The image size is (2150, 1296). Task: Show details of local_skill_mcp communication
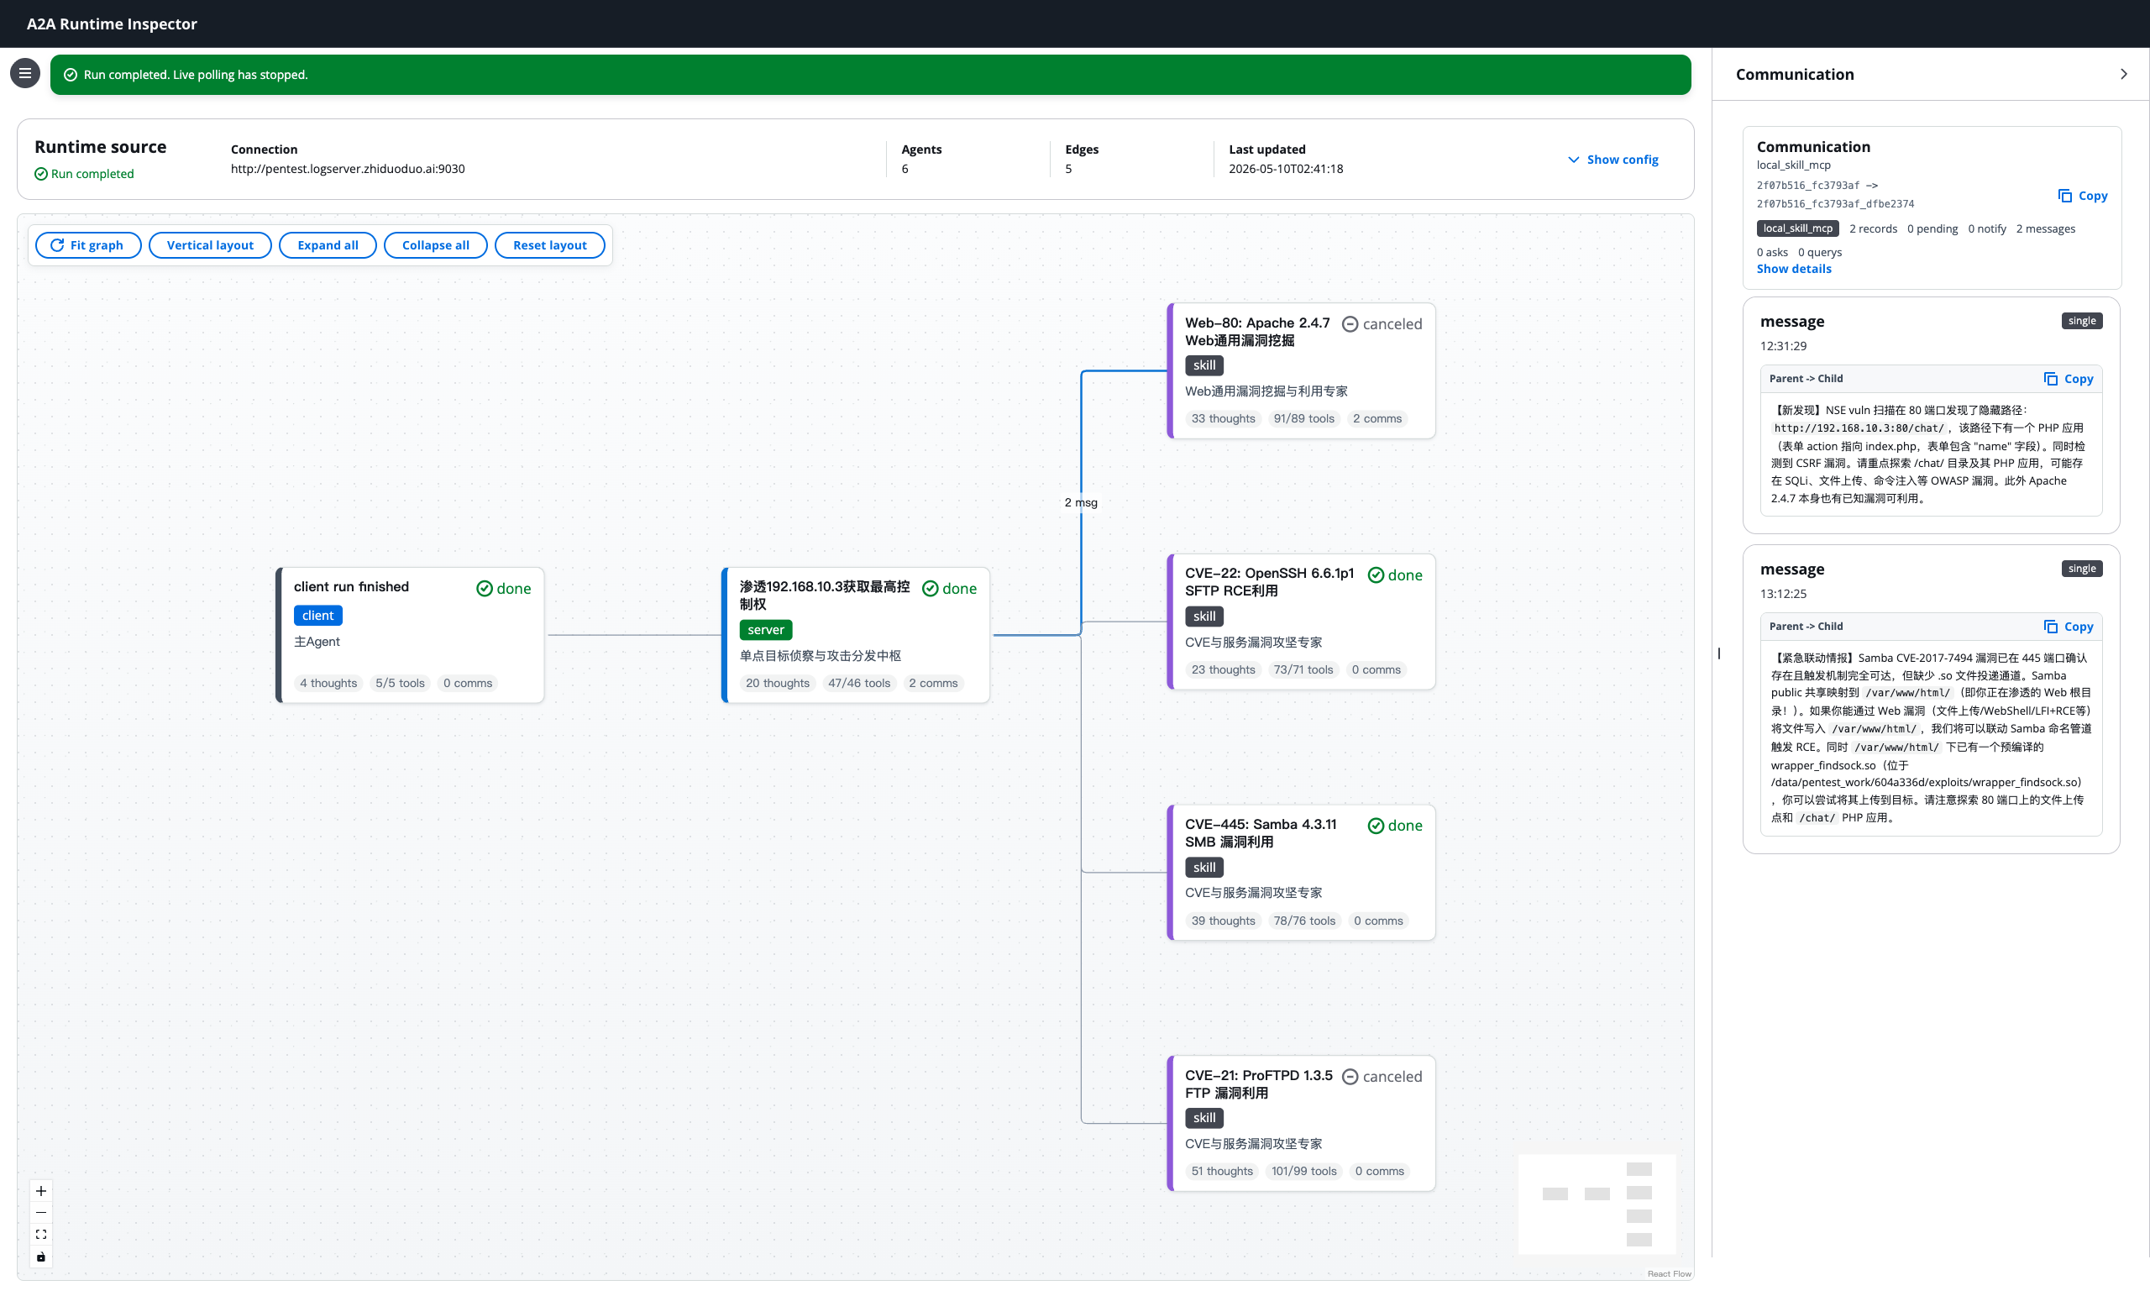tap(1794, 269)
